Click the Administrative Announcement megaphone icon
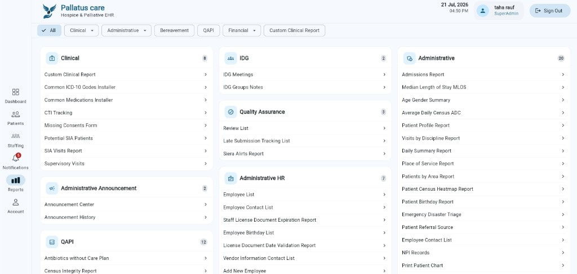Image resolution: width=577 pixels, height=274 pixels. pos(52,188)
